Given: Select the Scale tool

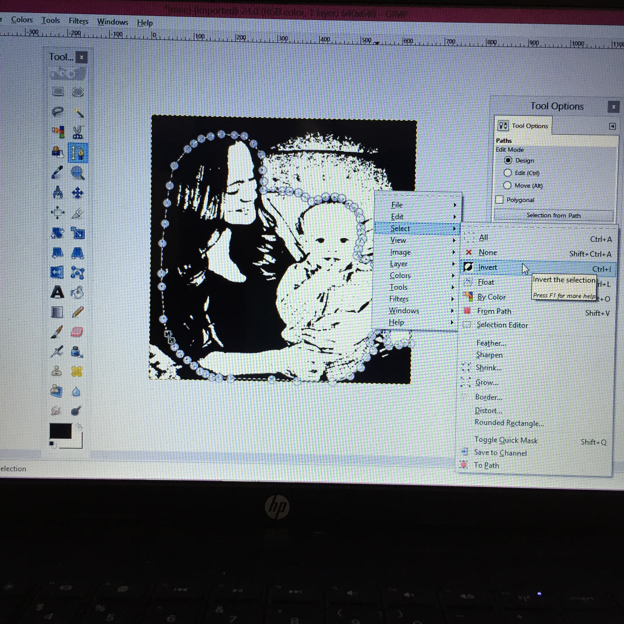Looking at the screenshot, I should click(x=77, y=233).
